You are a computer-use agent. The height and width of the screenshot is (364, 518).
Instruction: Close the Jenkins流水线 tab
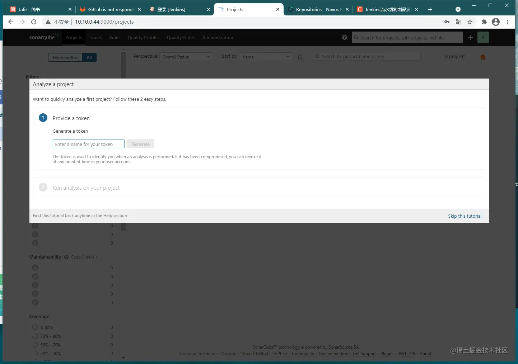416,10
